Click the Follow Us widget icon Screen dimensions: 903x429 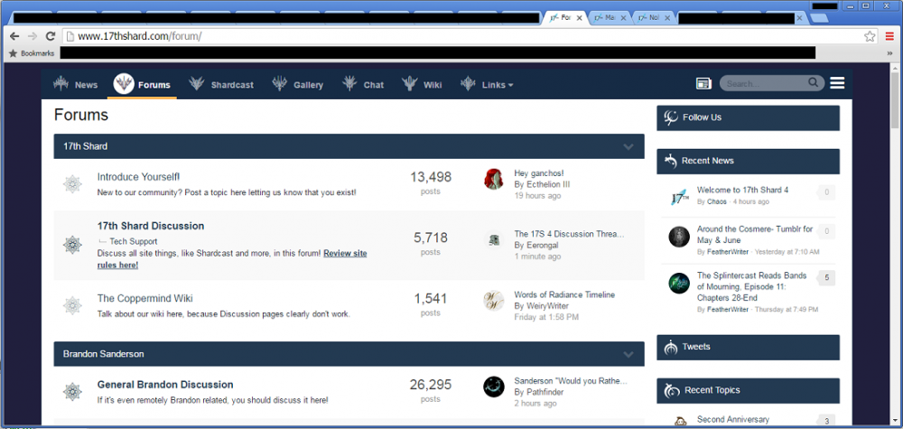[x=671, y=117]
